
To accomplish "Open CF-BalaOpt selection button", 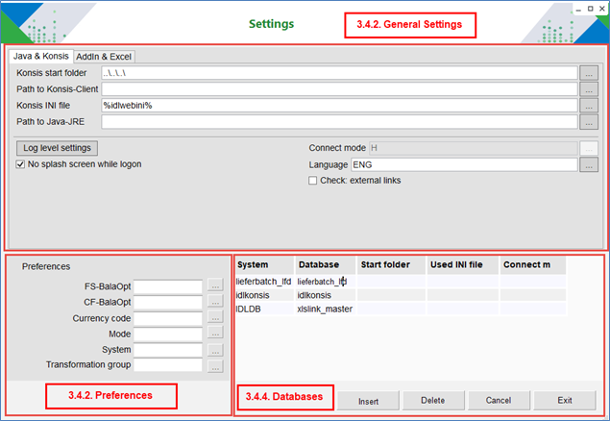I will (x=215, y=301).
